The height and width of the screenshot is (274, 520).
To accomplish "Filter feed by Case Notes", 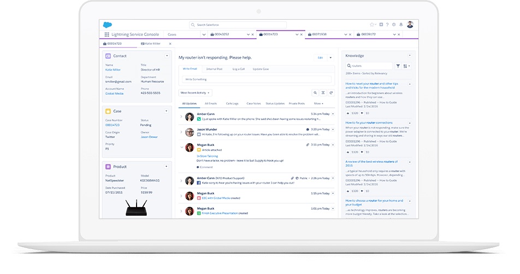I will pyautogui.click(x=253, y=103).
